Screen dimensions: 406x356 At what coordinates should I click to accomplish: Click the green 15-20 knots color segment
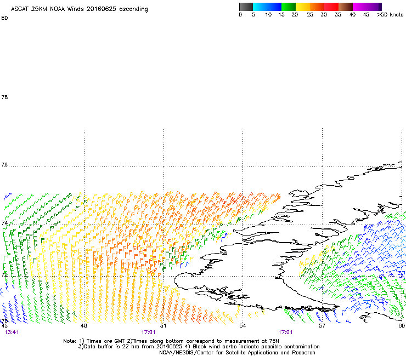click(x=289, y=7)
